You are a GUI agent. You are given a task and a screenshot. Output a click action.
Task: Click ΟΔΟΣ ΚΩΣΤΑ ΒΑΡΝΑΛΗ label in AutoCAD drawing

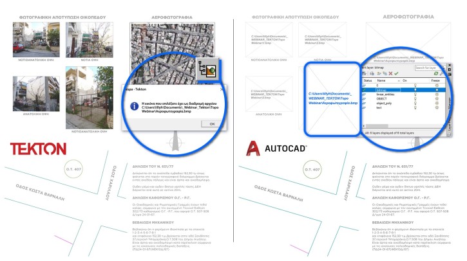pos(278,193)
